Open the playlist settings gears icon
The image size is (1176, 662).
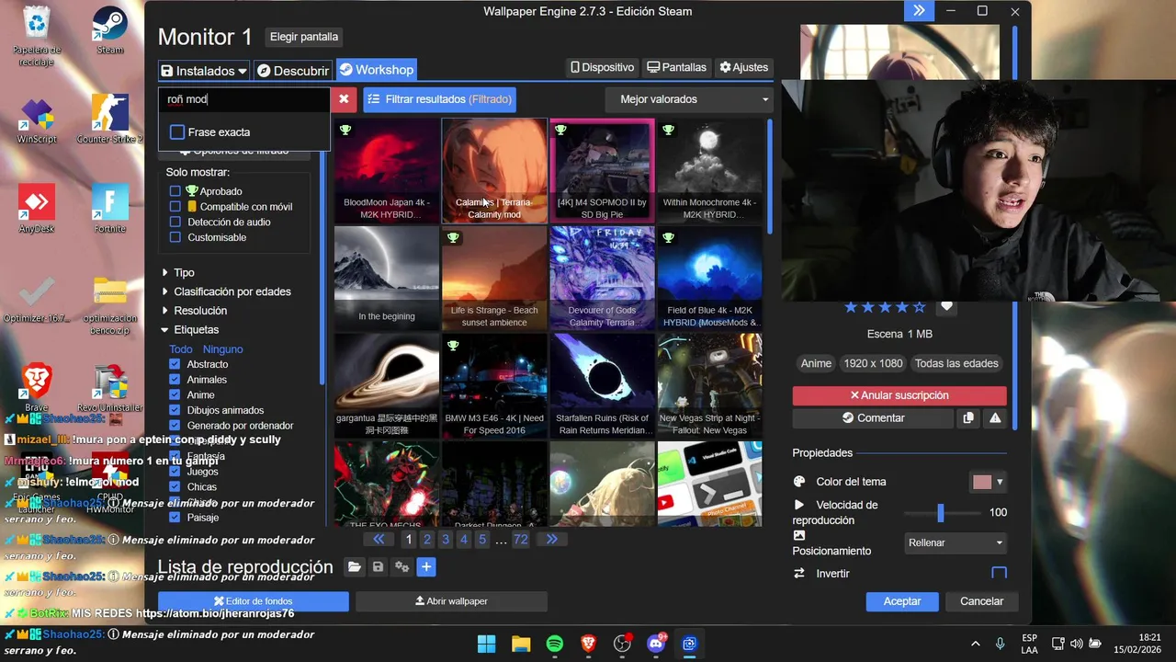point(401,567)
